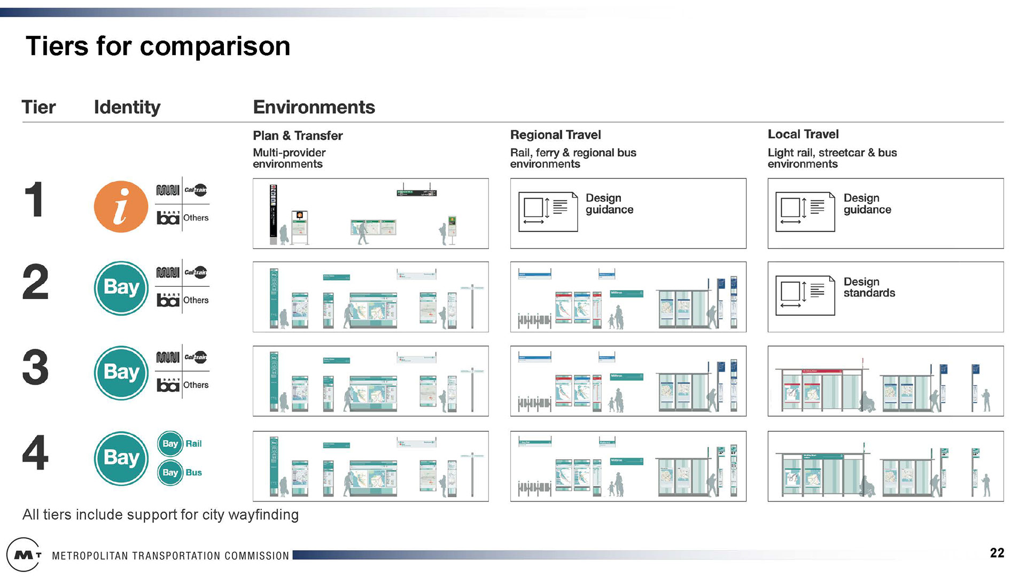Select Tier 2 Regional Travel illustration
This screenshot has height=579, width=1026.
click(x=628, y=297)
